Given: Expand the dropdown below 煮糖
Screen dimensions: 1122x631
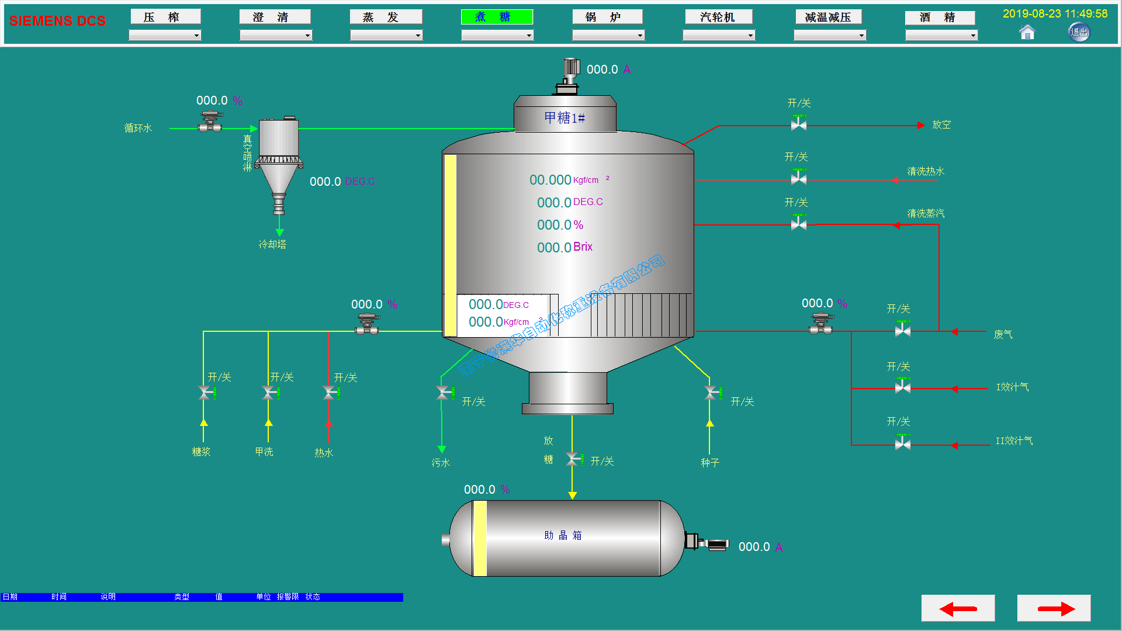Looking at the screenshot, I should point(497,36).
